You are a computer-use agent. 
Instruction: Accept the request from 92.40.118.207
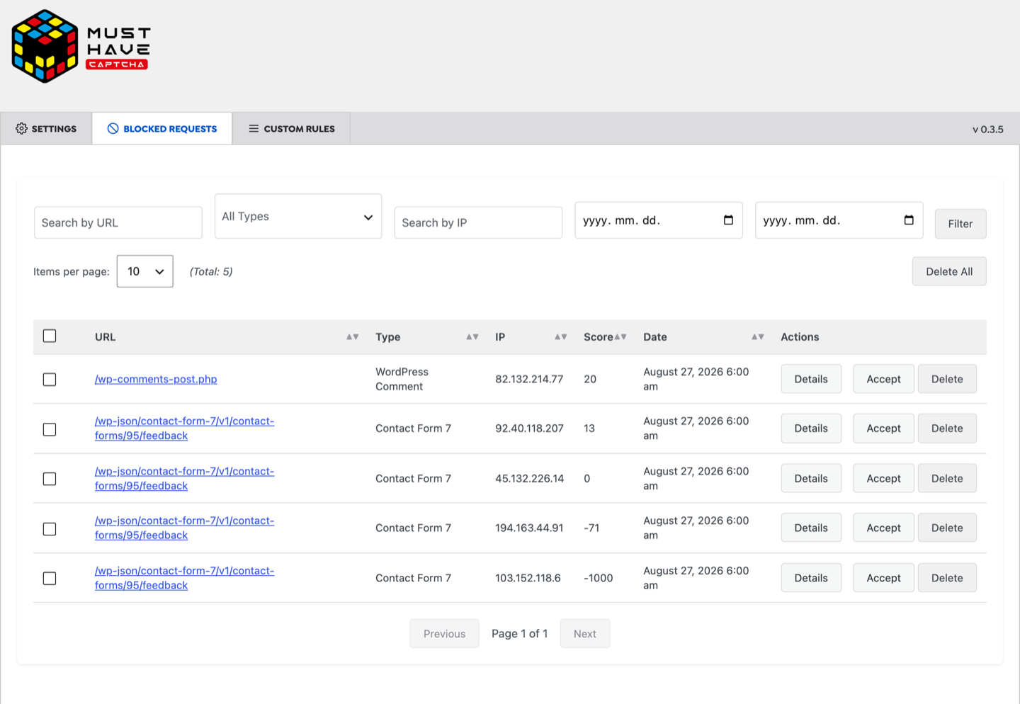tap(883, 428)
